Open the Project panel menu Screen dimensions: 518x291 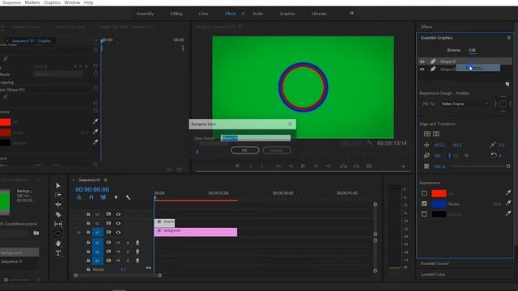(x=38, y=179)
